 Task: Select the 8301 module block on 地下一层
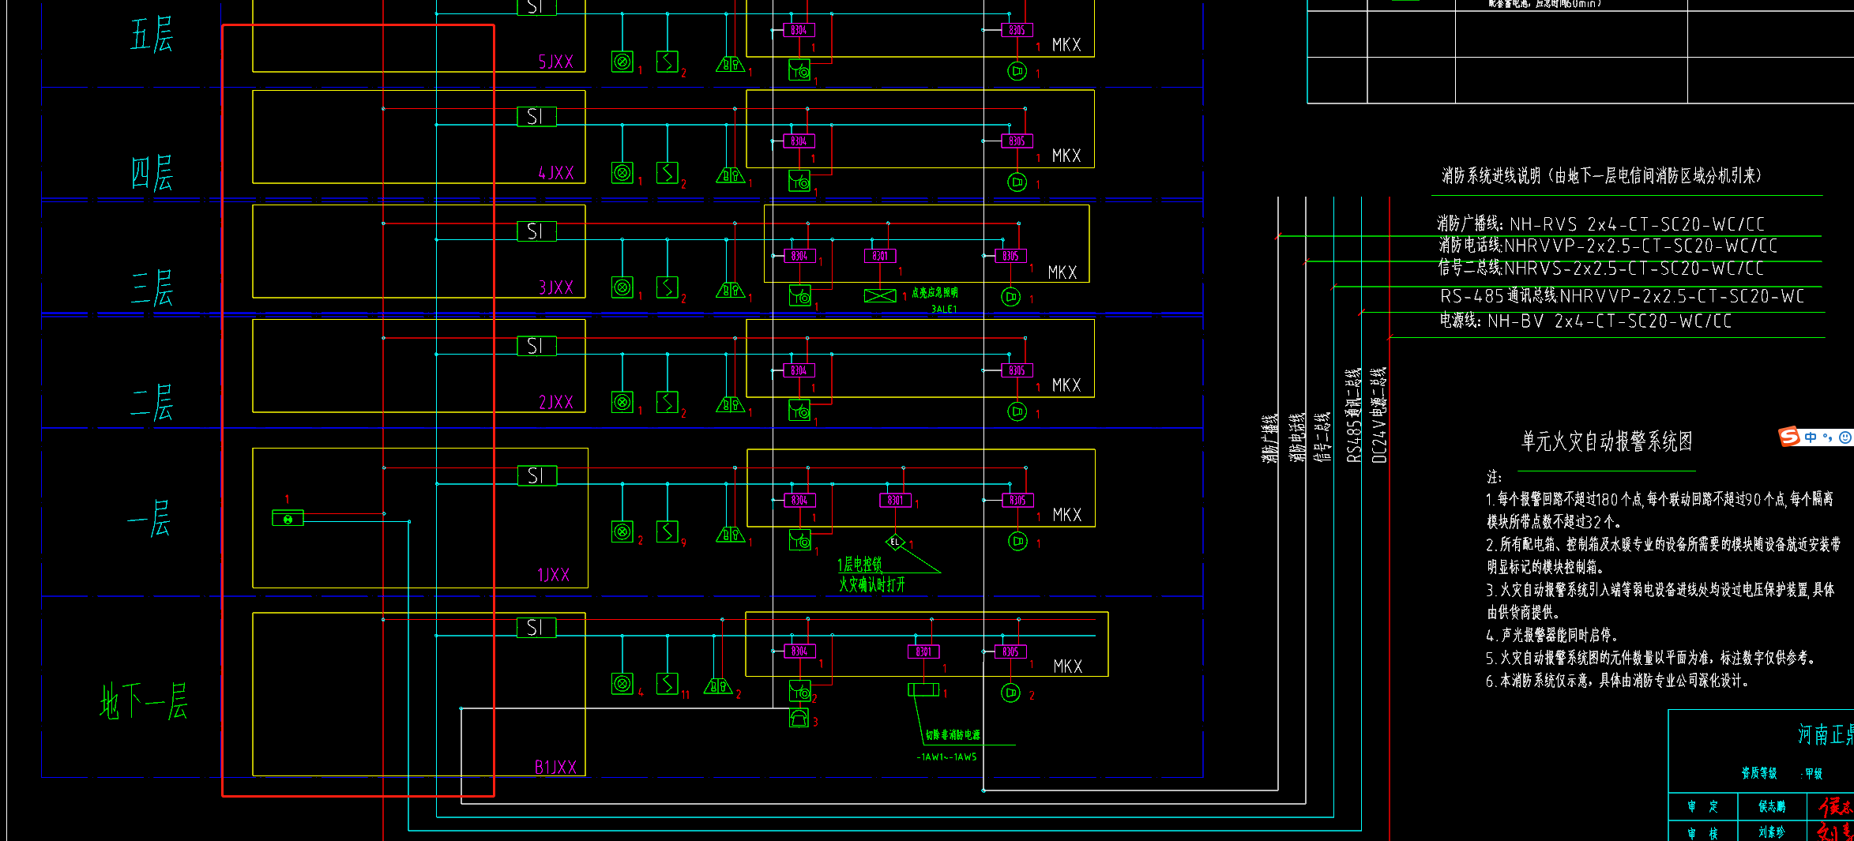[x=923, y=651]
